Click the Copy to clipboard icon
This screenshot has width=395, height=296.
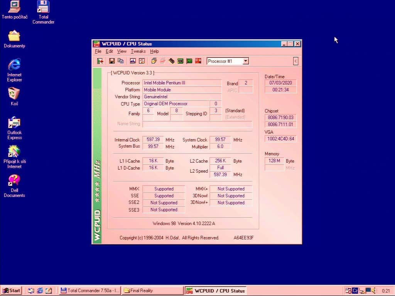tap(121, 61)
